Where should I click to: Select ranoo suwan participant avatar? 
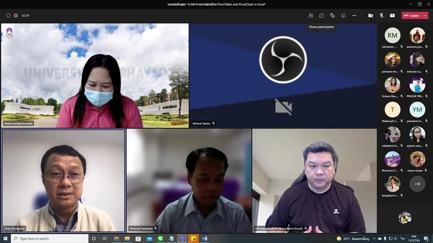pos(417,159)
